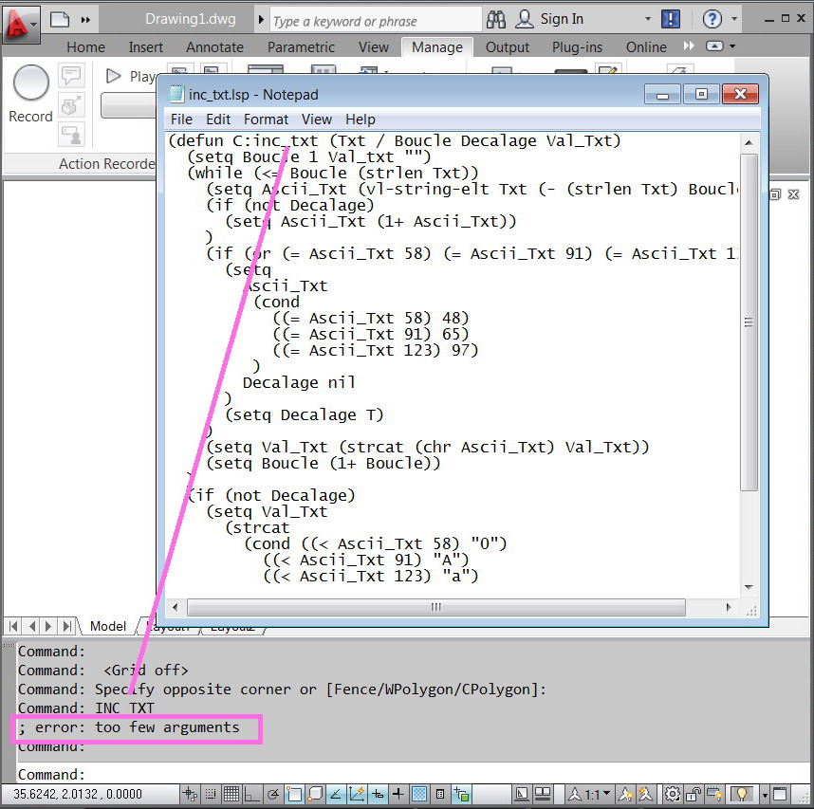Screen dimensions: 814x809
Task: Click the Infocenter search field
Action: pyautogui.click(x=376, y=21)
